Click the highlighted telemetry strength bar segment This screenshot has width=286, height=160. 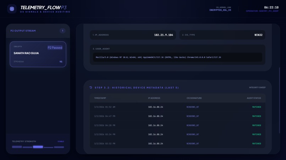click(38, 147)
